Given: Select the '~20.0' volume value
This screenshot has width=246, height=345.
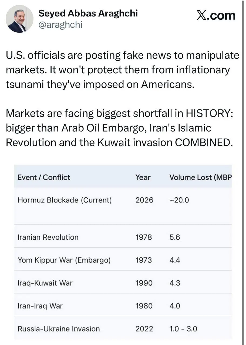Looking at the screenshot, I should tap(179, 200).
